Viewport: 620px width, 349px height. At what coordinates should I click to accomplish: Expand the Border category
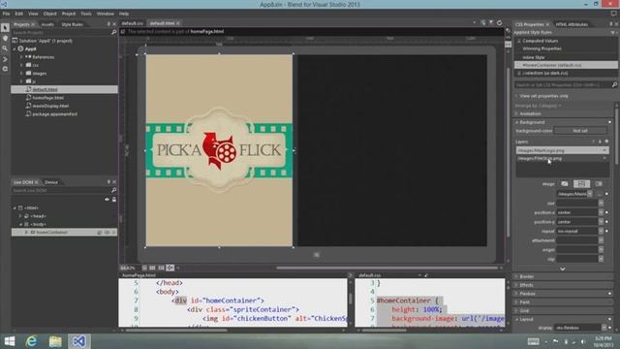516,276
